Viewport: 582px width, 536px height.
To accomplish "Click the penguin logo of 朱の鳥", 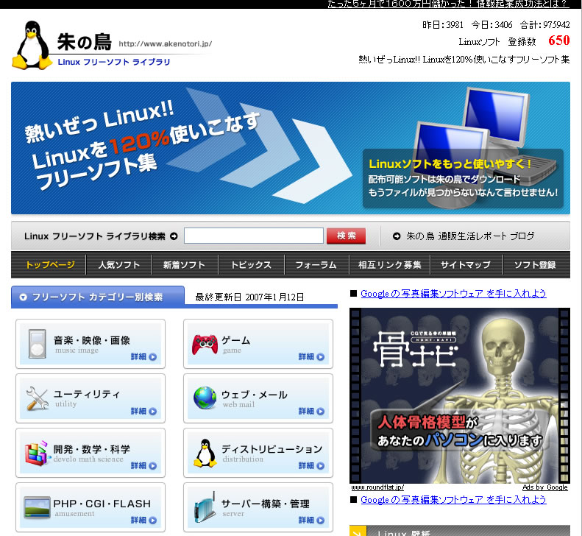I will (32, 44).
